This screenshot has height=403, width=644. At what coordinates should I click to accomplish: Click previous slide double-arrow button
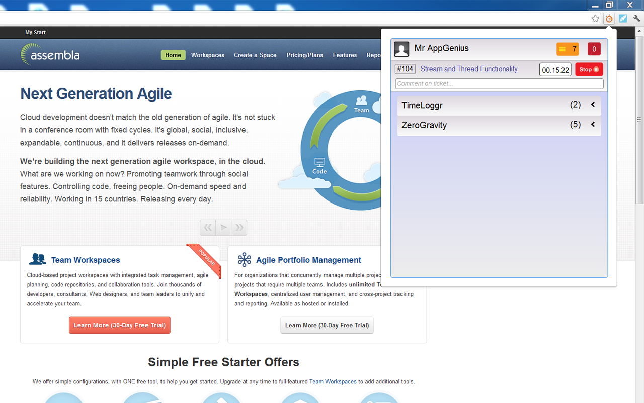208,228
